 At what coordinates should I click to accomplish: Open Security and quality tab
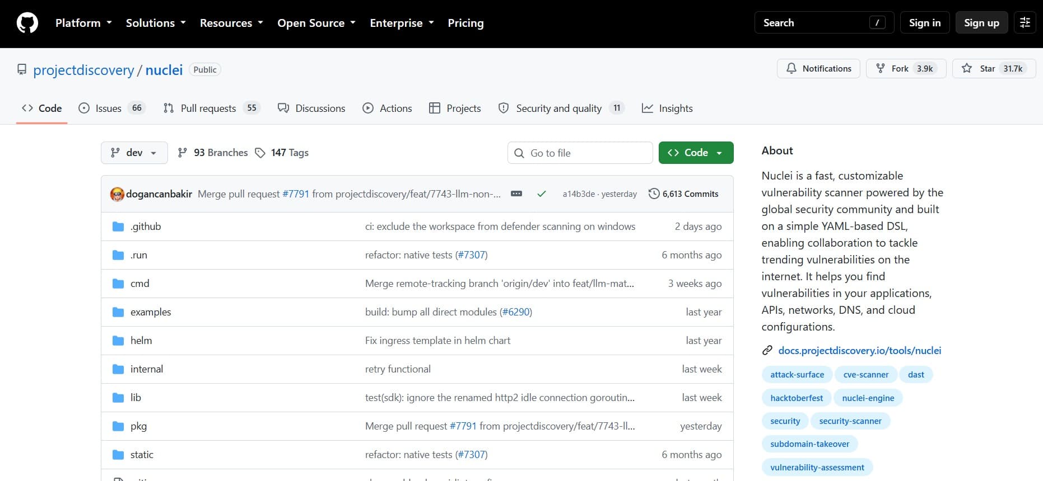[x=561, y=108]
